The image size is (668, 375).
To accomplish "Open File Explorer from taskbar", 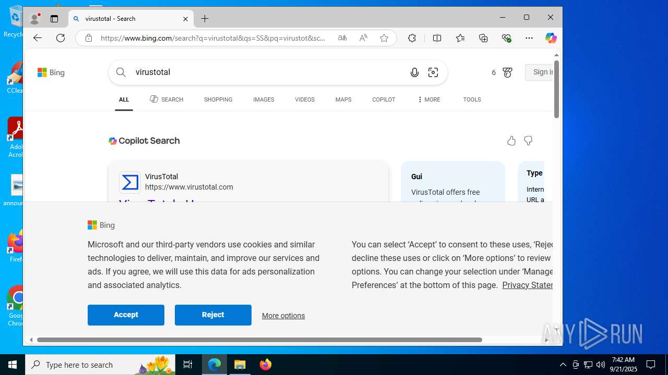I will [240, 365].
